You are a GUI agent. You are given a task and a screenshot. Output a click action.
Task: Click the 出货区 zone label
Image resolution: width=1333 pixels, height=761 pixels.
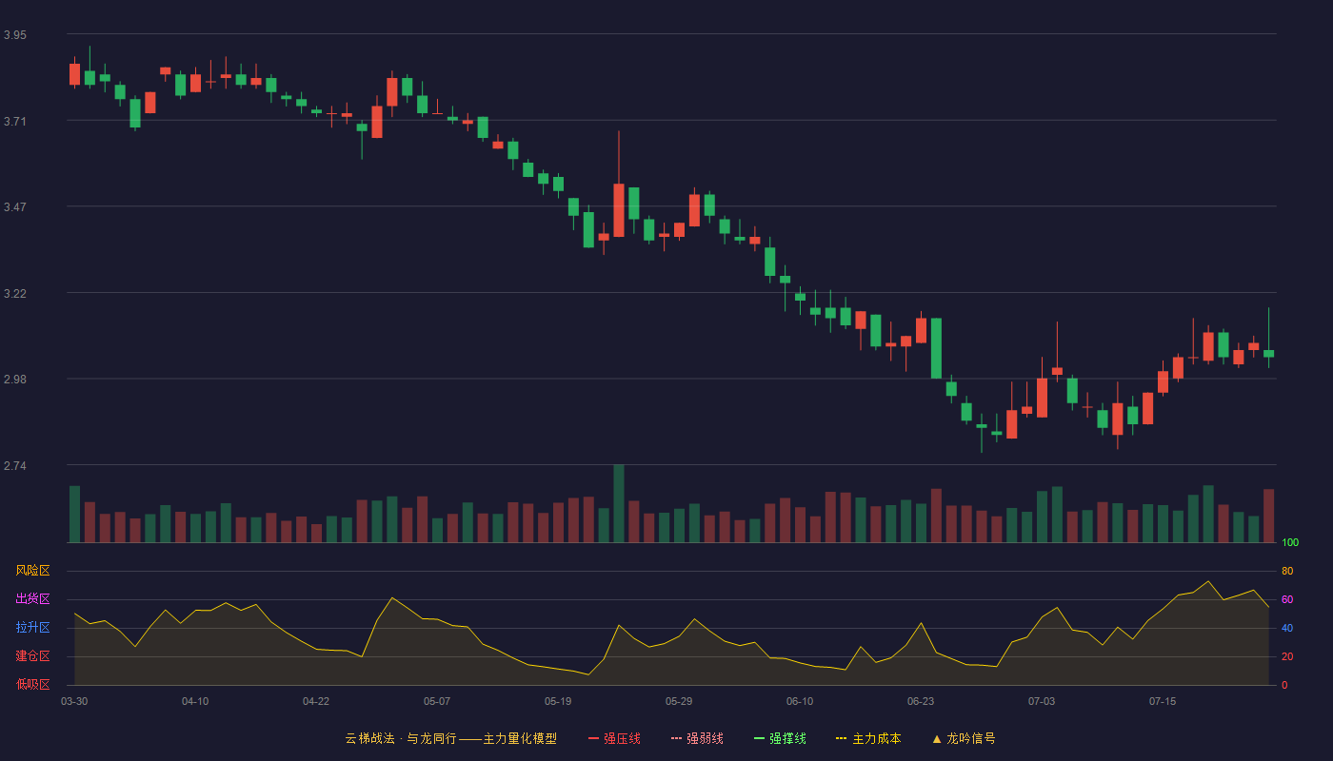click(x=32, y=599)
